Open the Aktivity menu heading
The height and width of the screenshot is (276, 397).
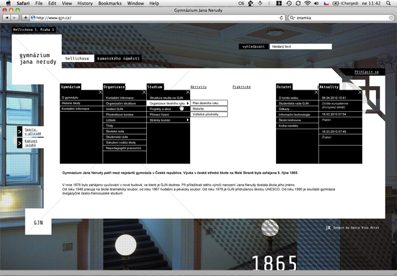pos(198,87)
